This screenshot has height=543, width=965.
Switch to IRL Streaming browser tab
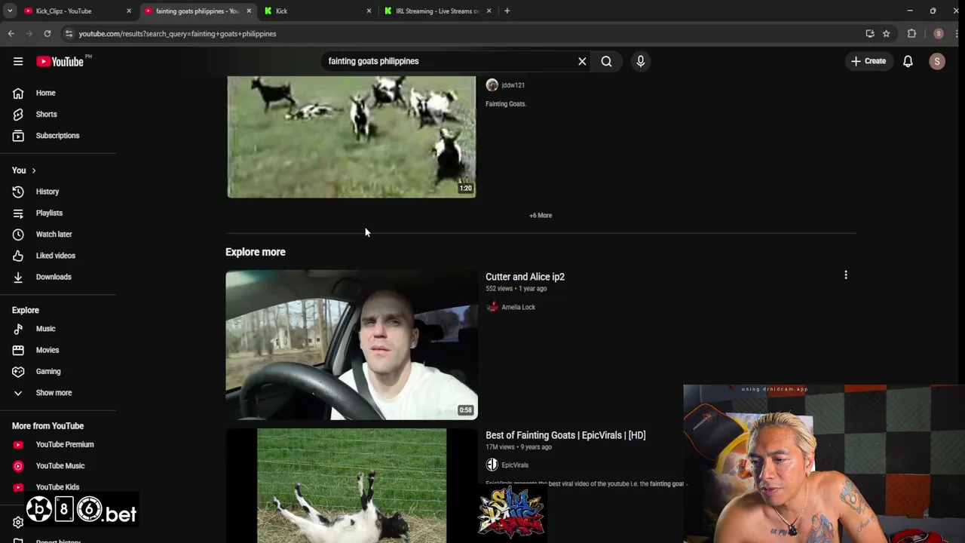(437, 11)
